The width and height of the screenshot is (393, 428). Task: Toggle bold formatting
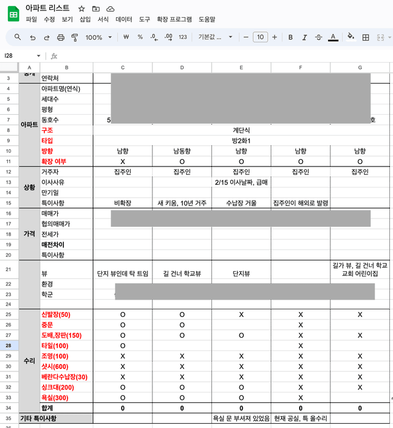[x=290, y=37]
